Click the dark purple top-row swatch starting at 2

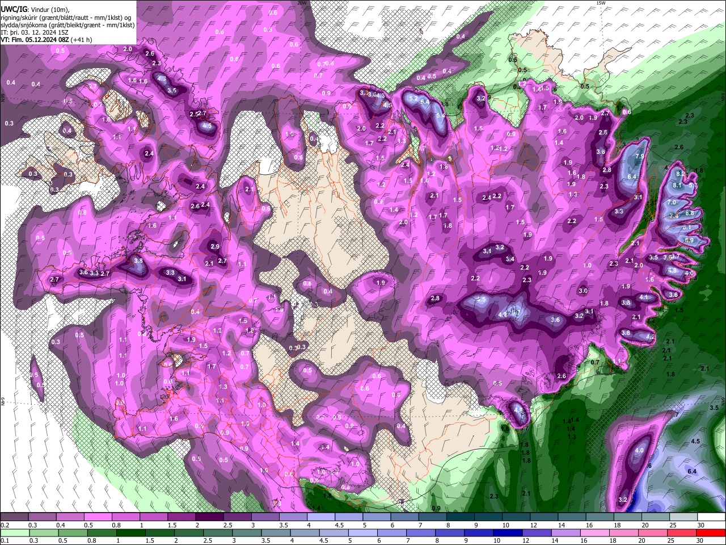(209, 518)
